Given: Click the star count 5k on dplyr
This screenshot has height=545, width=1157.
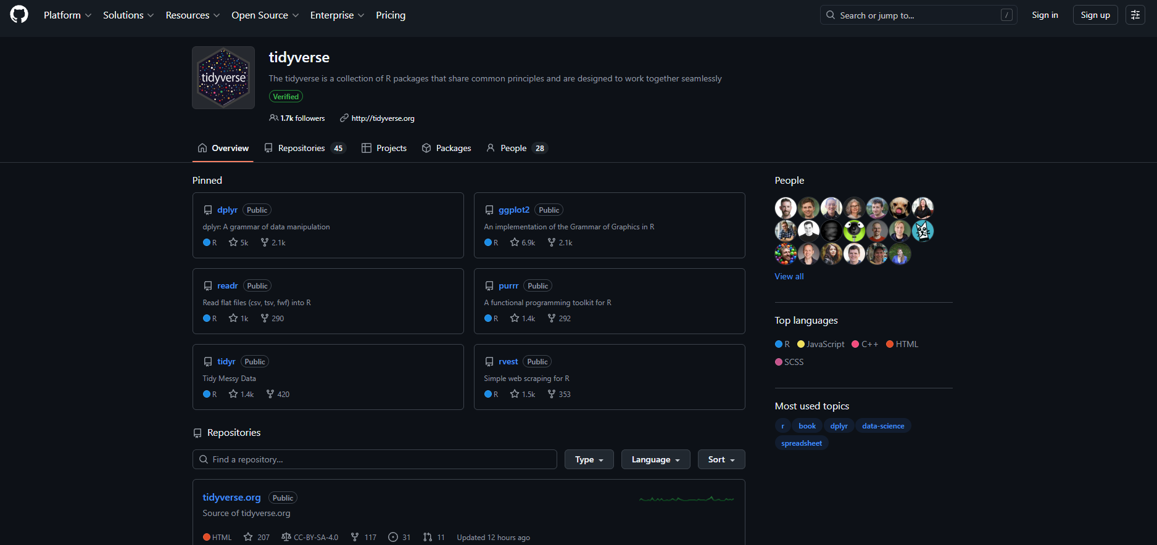Looking at the screenshot, I should [238, 242].
